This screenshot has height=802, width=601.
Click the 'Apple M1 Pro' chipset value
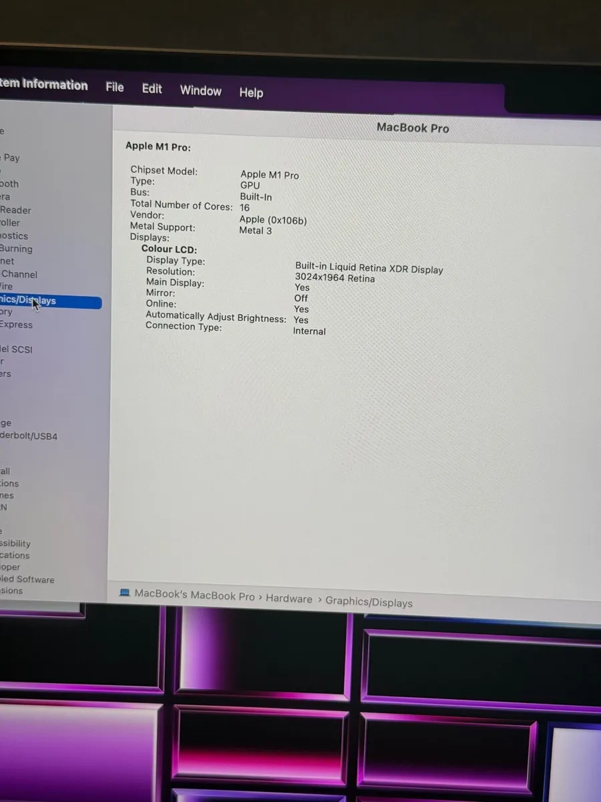pyautogui.click(x=270, y=175)
